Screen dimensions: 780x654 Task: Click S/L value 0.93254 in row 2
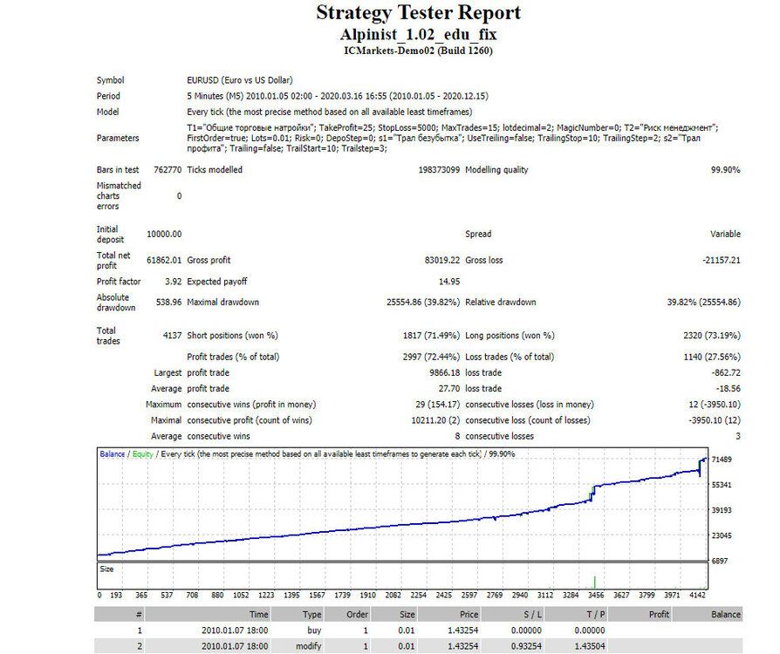coord(526,646)
